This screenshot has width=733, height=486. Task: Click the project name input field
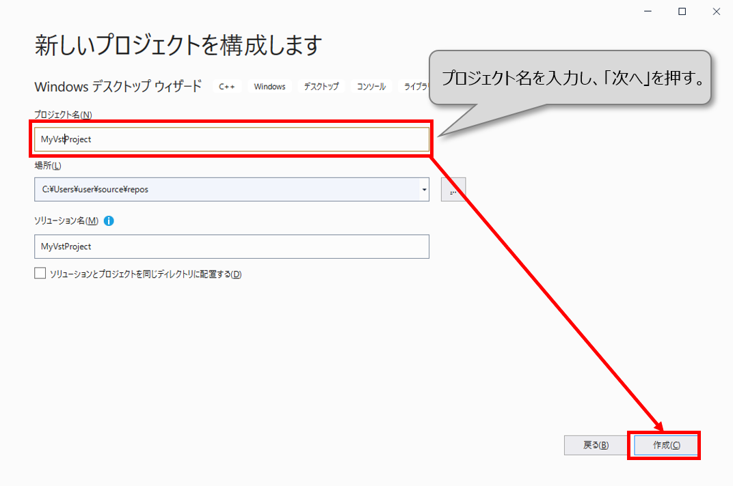[231, 139]
